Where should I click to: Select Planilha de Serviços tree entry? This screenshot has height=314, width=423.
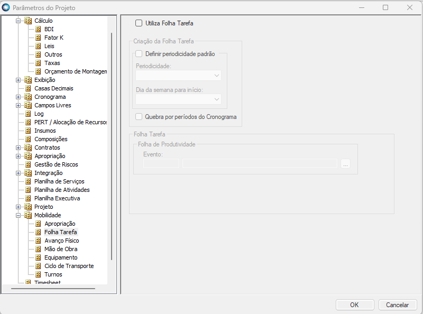[x=59, y=181]
